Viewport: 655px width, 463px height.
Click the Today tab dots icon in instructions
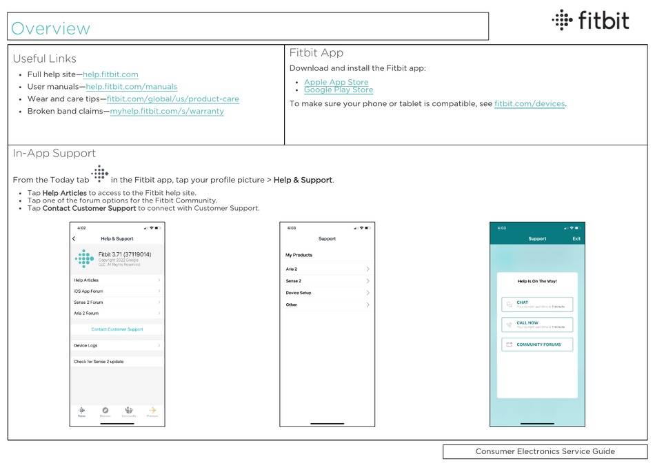100,174
